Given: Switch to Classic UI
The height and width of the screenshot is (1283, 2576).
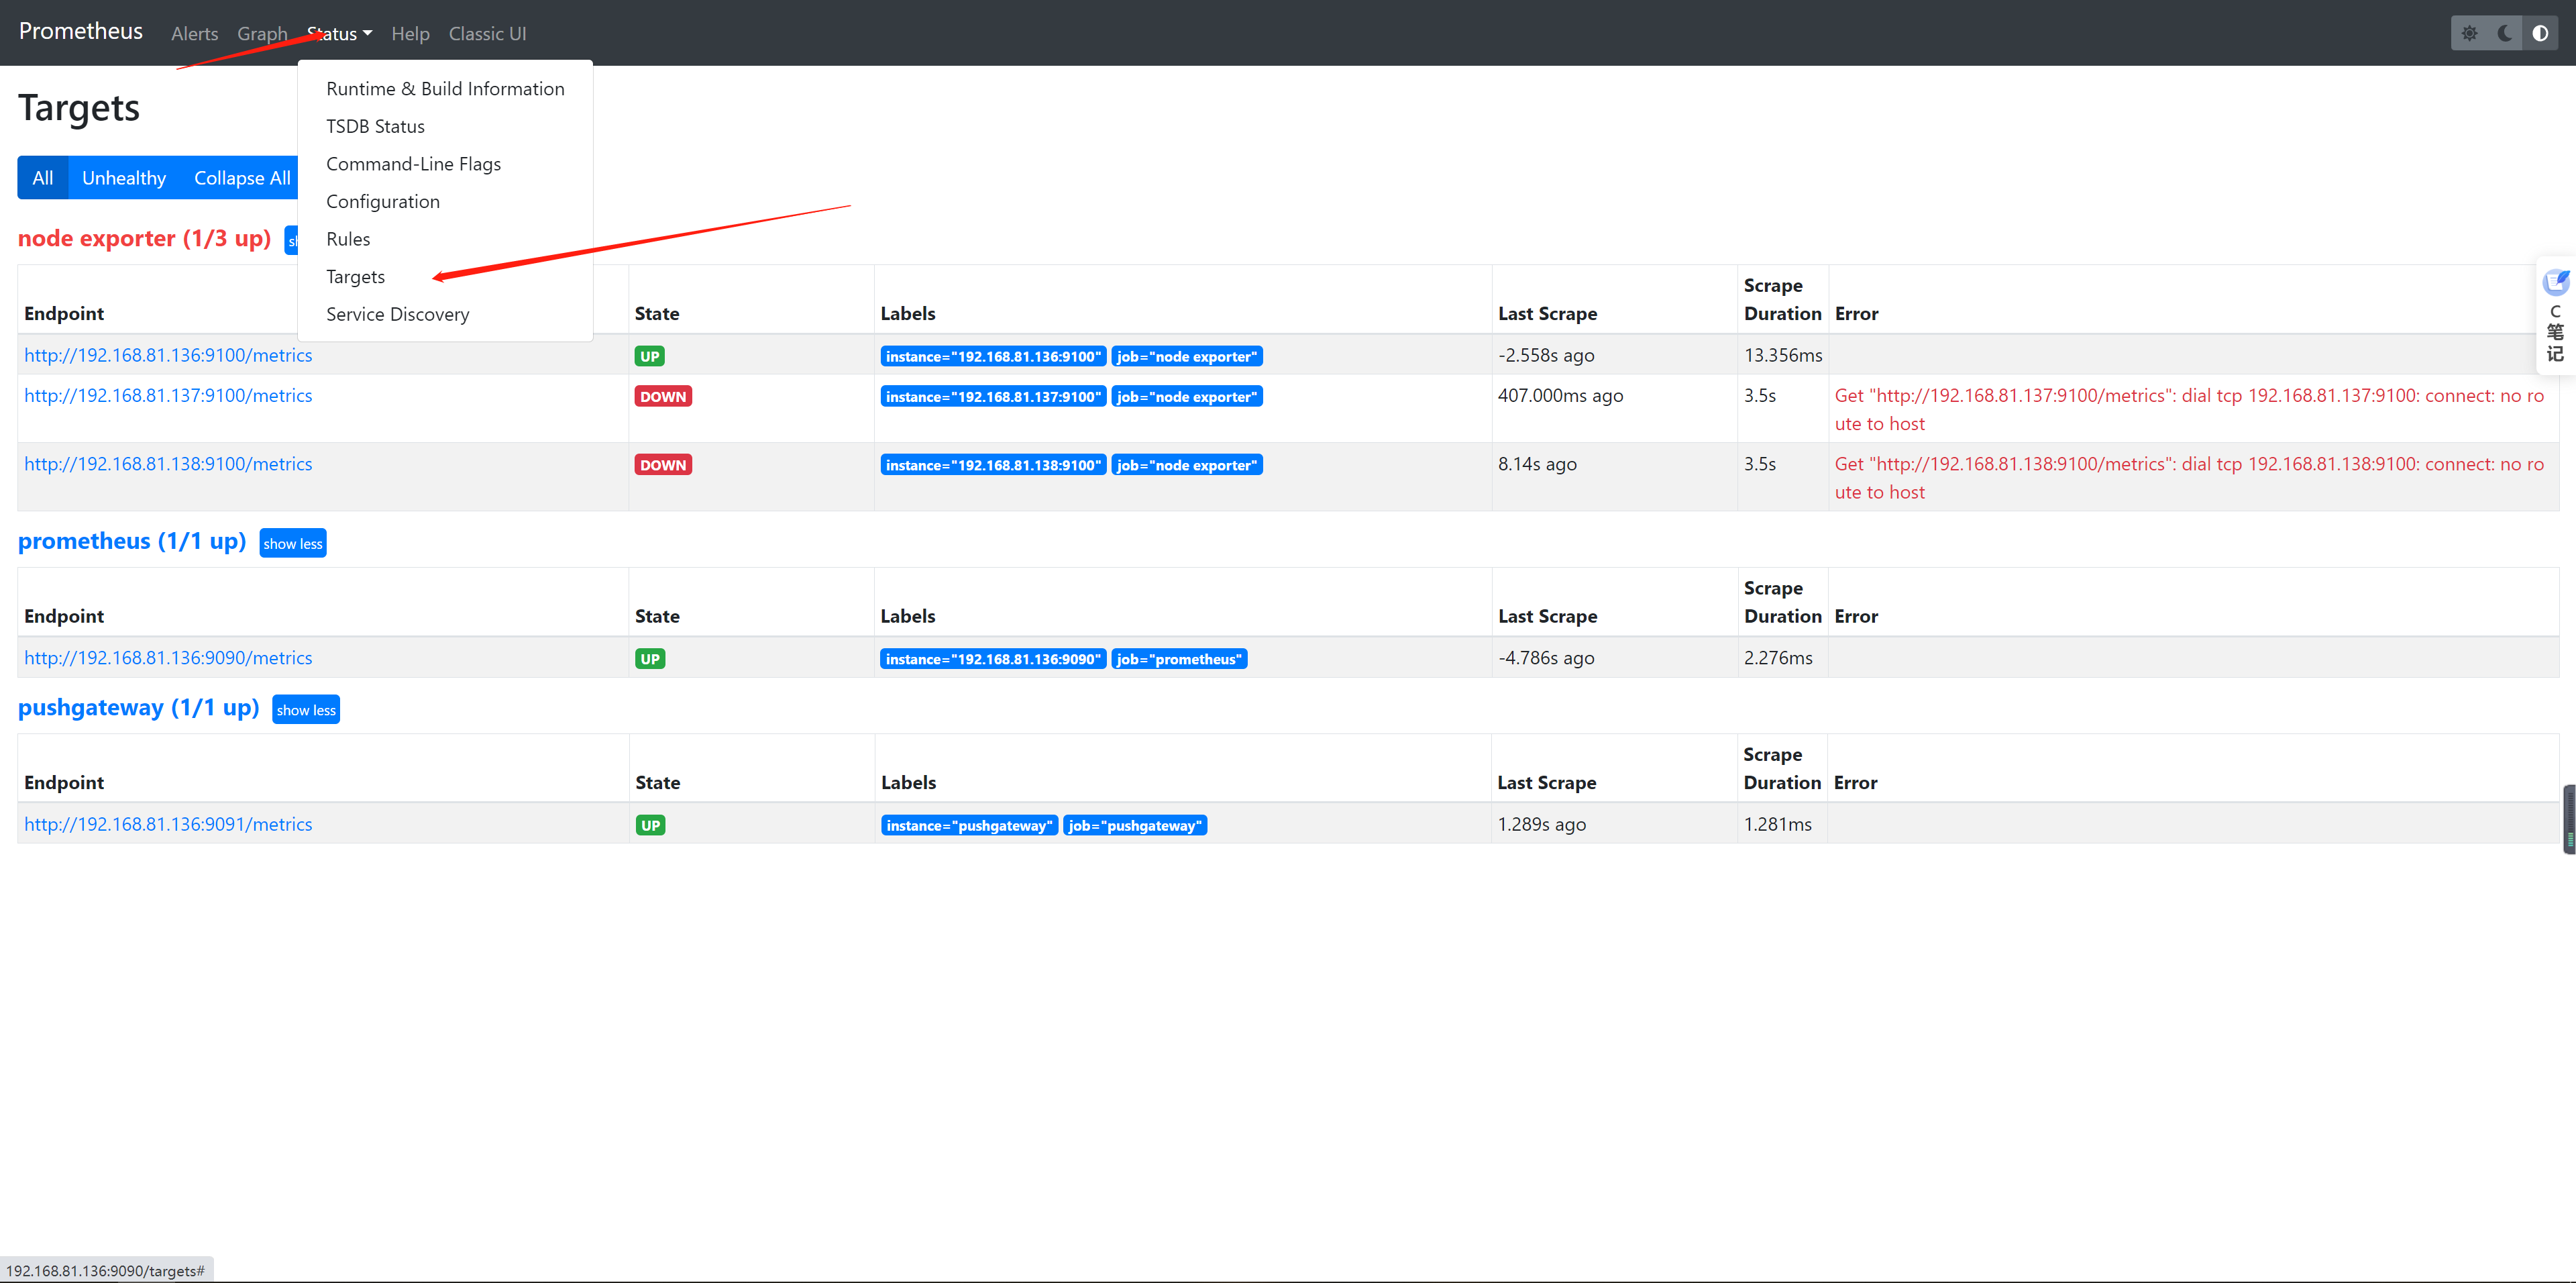Looking at the screenshot, I should tap(487, 34).
